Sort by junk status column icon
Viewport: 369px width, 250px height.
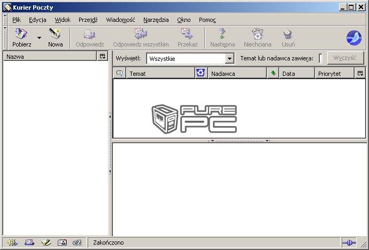[201, 73]
